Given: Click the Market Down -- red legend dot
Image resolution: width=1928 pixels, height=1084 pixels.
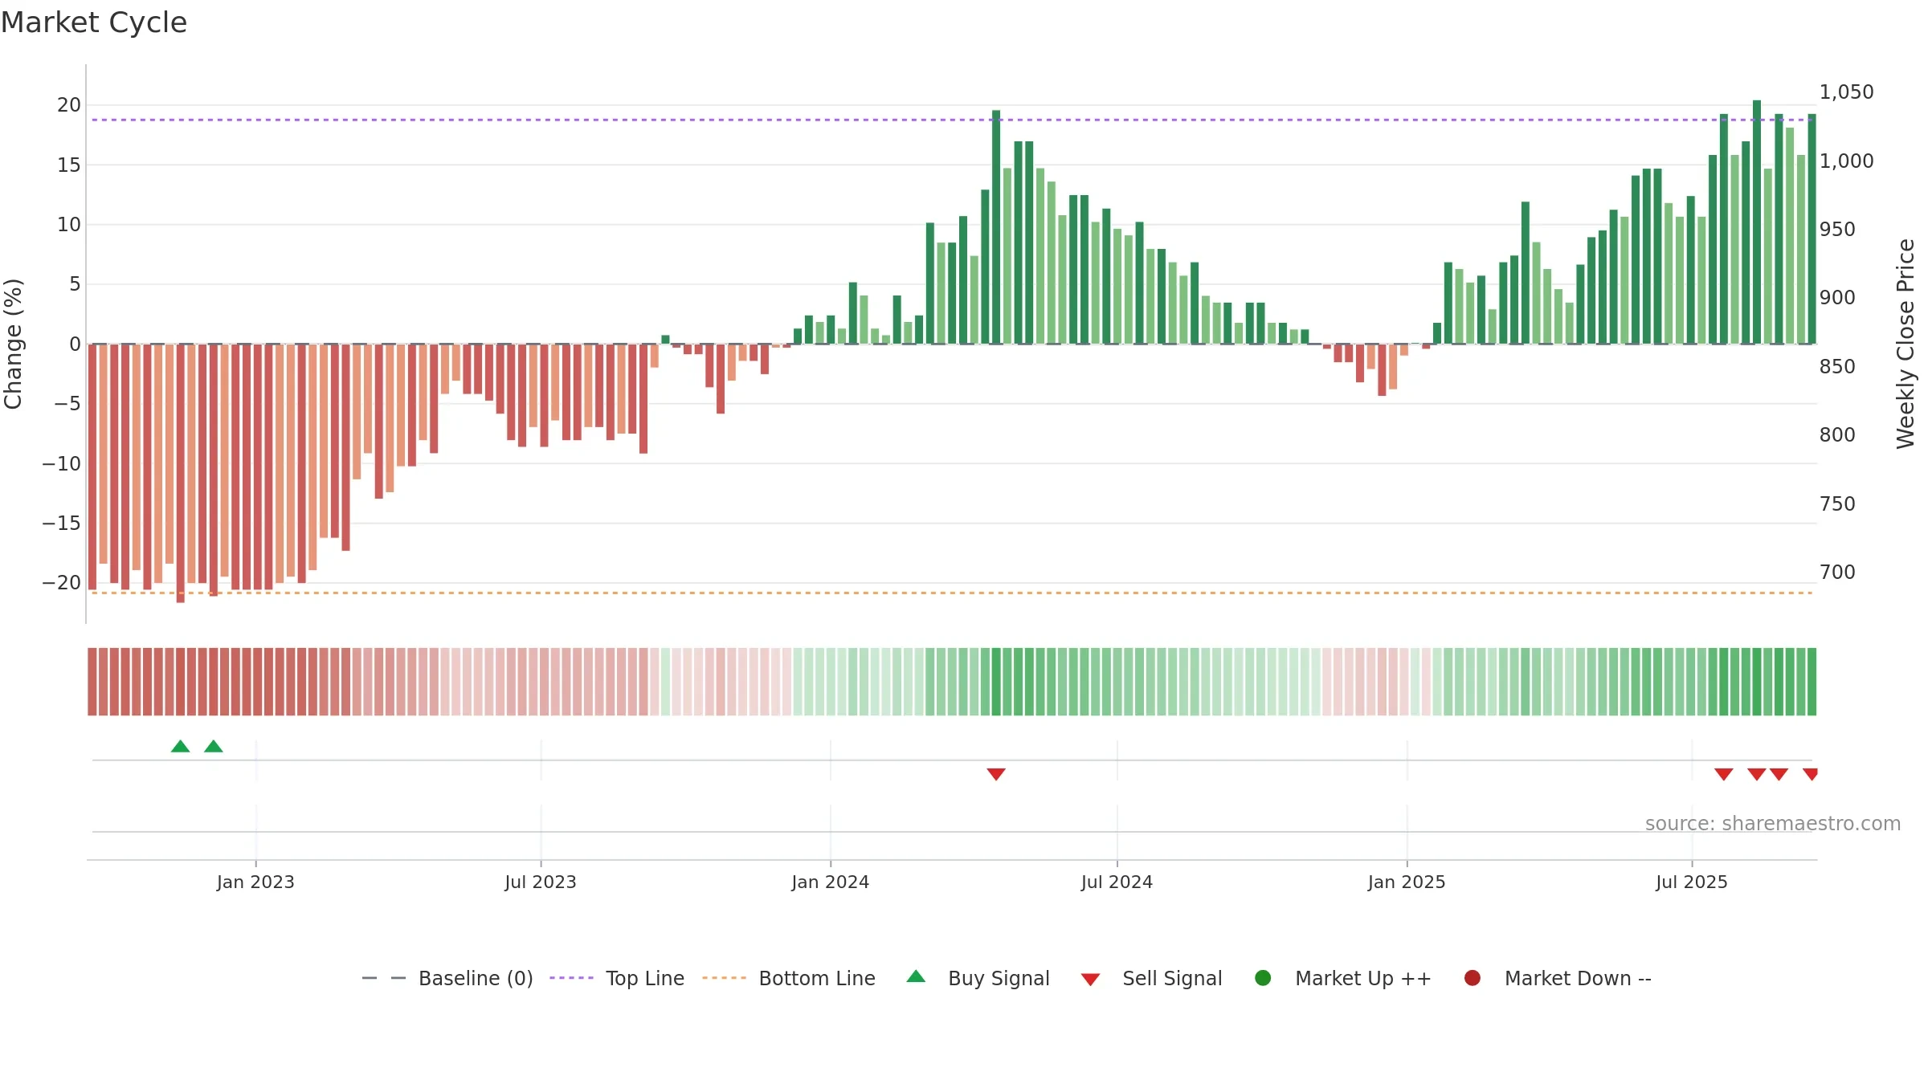Looking at the screenshot, I should pyautogui.click(x=1473, y=978).
